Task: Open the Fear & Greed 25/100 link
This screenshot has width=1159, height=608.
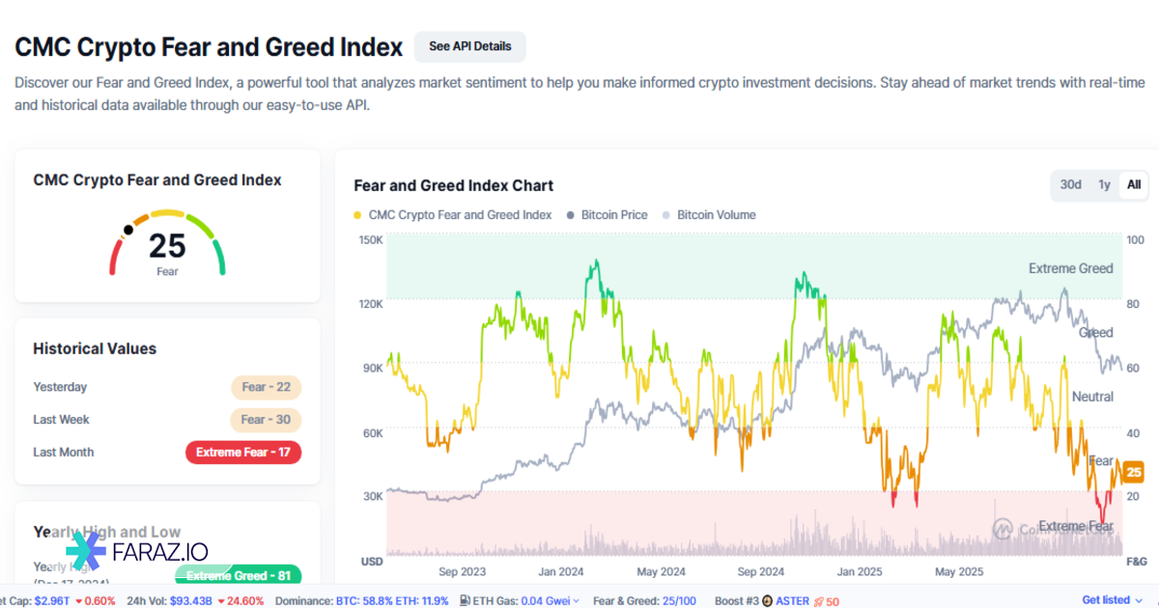Action: (644, 600)
